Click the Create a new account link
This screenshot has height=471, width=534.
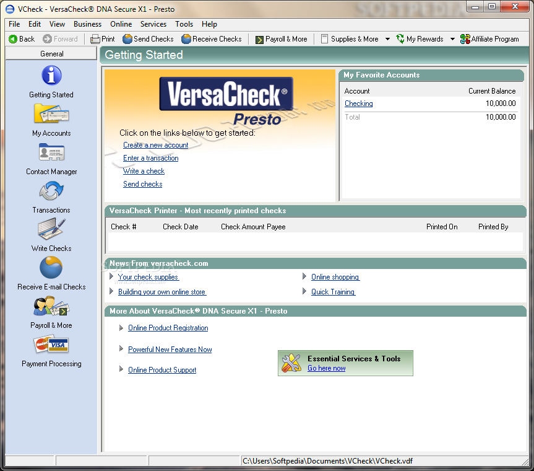click(156, 145)
